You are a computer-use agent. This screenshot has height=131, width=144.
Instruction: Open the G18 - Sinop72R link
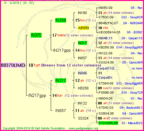point(132,93)
